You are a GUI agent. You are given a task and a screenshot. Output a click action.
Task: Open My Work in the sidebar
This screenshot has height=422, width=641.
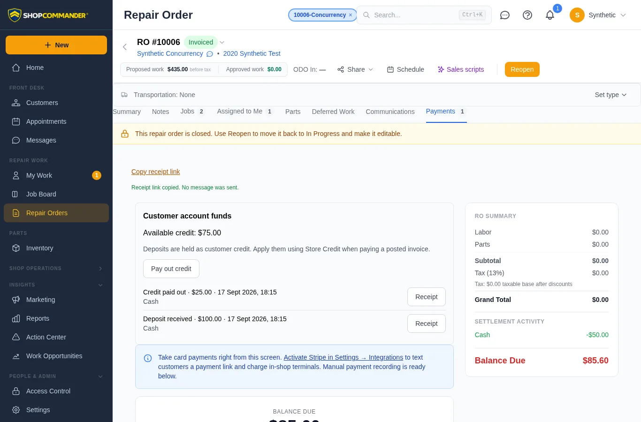click(x=56, y=175)
